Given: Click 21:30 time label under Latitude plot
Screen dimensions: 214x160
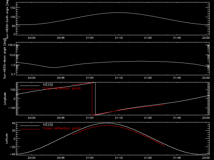Looking at the screenshot, I should (148, 158).
